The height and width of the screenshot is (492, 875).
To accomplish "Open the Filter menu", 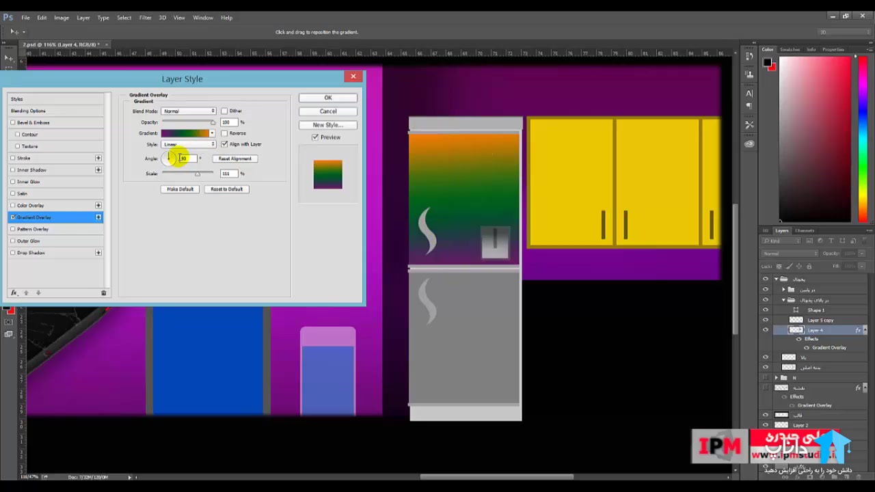I will (x=145, y=18).
